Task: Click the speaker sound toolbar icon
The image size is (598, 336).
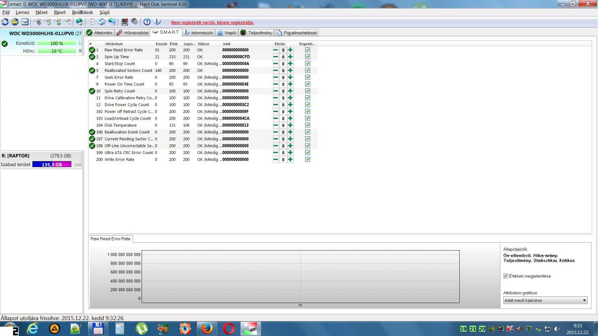Action: pyautogui.click(x=135, y=22)
